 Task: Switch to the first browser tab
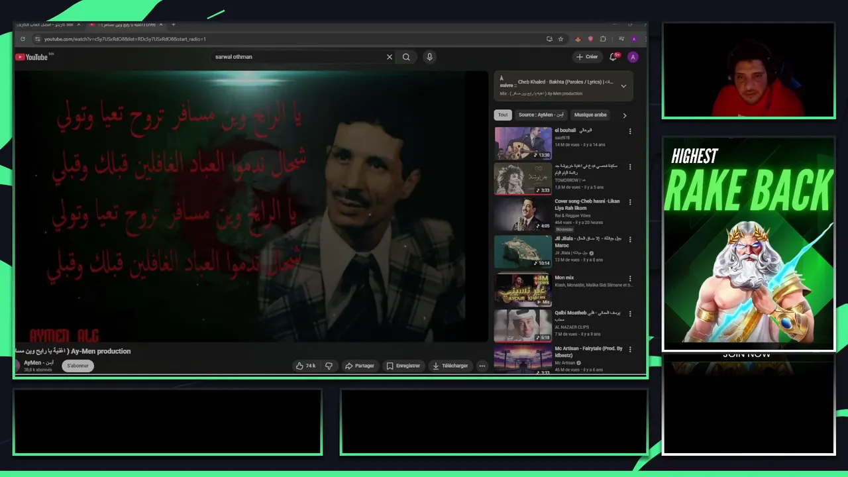coord(46,25)
